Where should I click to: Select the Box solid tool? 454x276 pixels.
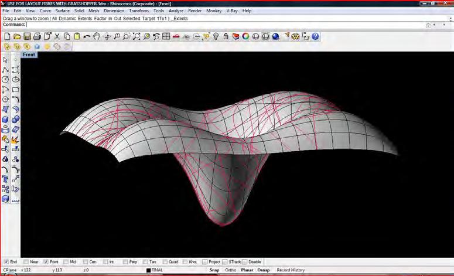(6, 119)
